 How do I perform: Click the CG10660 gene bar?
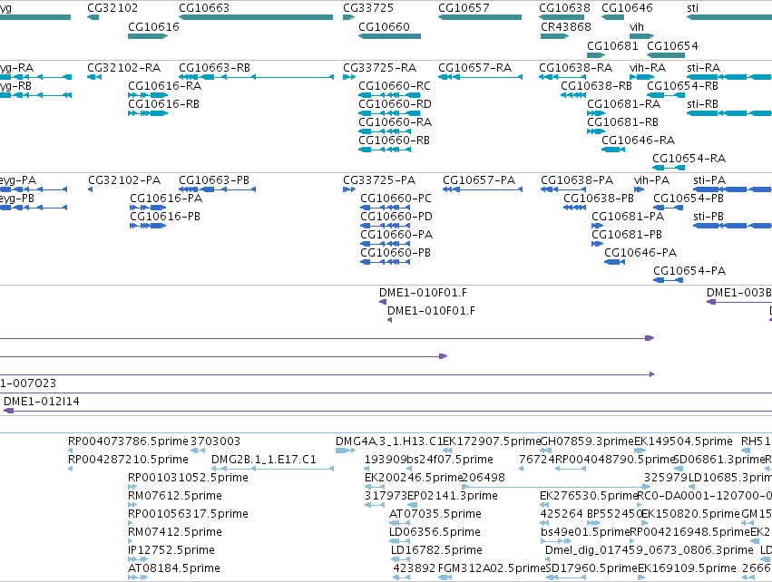[x=389, y=36]
